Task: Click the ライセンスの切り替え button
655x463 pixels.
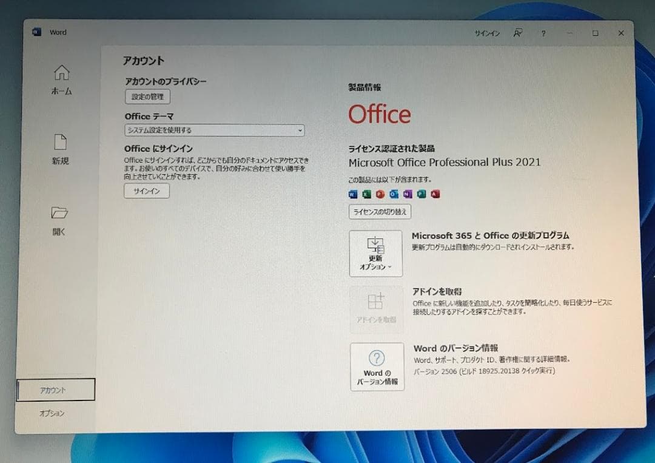Action: click(x=379, y=212)
